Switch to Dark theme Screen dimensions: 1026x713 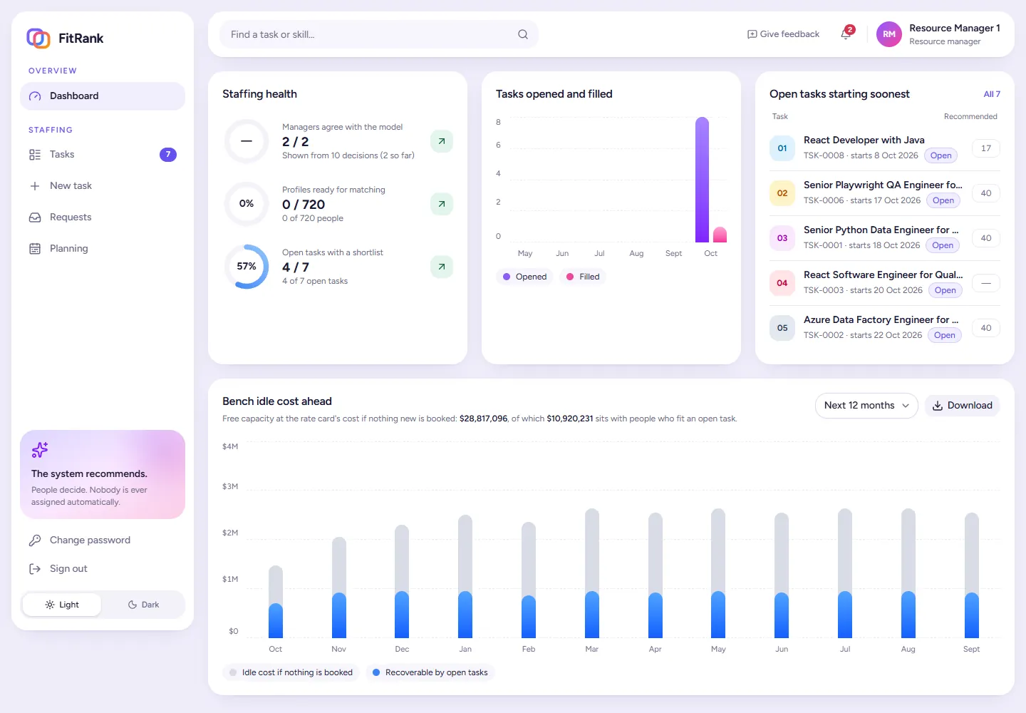coord(143,605)
